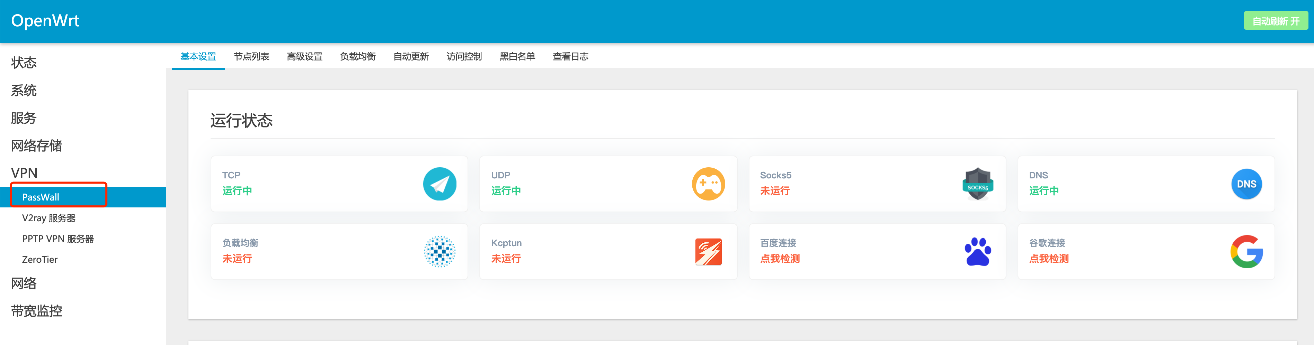Click the UDP game controller icon
This screenshot has width=1314, height=345.
708,184
